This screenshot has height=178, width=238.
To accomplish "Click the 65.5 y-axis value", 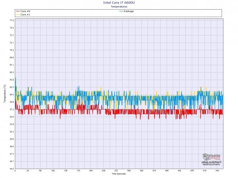I will 12,72.
